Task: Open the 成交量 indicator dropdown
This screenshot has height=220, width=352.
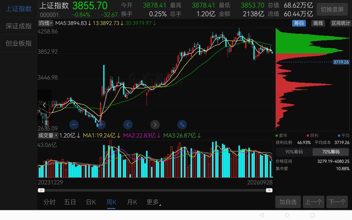Action: point(48,136)
